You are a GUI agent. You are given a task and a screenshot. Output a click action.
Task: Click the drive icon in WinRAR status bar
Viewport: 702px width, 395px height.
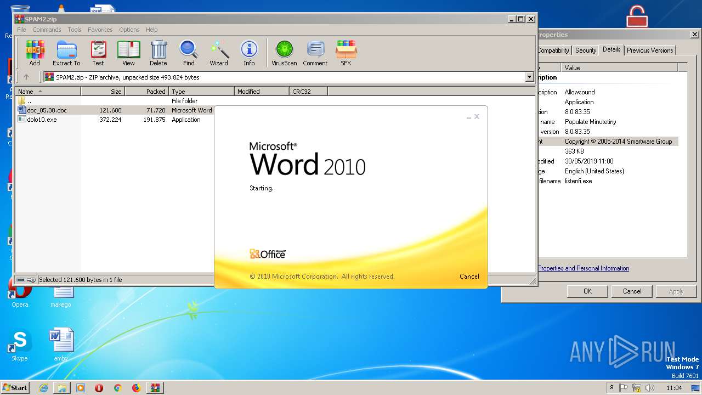tap(21, 280)
